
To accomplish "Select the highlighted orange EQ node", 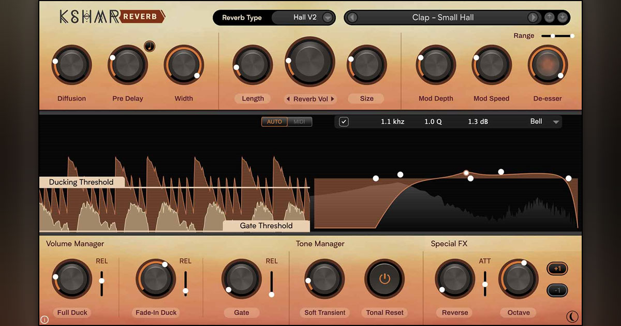I will 466,173.
